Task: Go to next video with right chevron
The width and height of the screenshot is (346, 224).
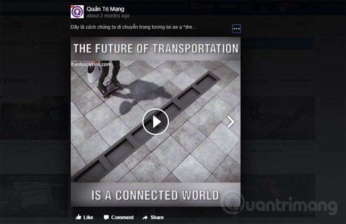Action: [230, 122]
